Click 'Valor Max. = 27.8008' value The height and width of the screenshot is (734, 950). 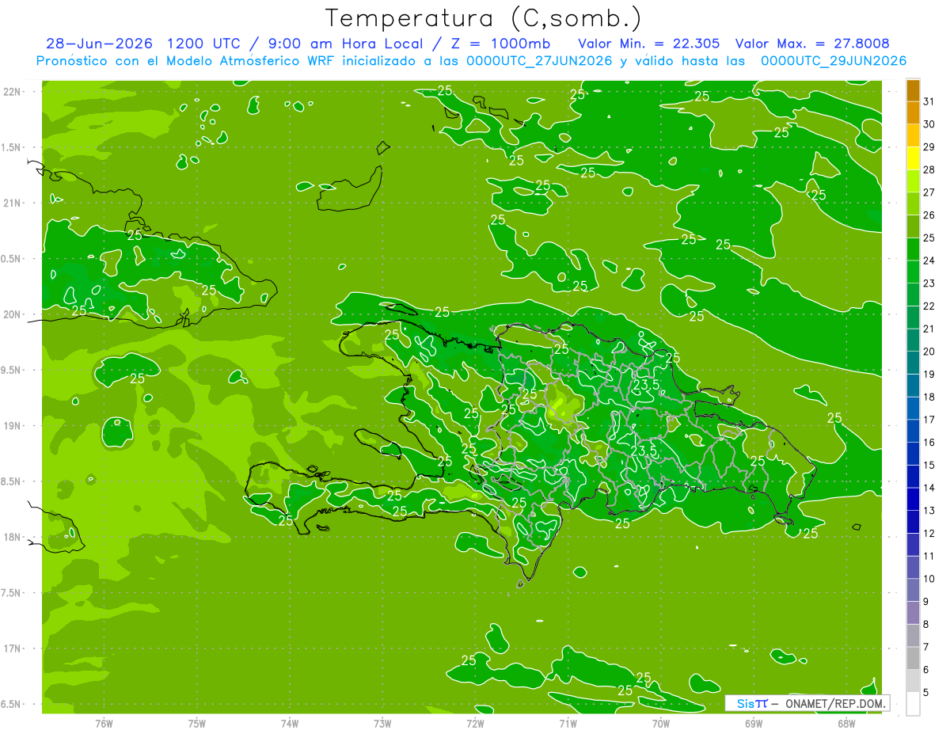(812, 44)
